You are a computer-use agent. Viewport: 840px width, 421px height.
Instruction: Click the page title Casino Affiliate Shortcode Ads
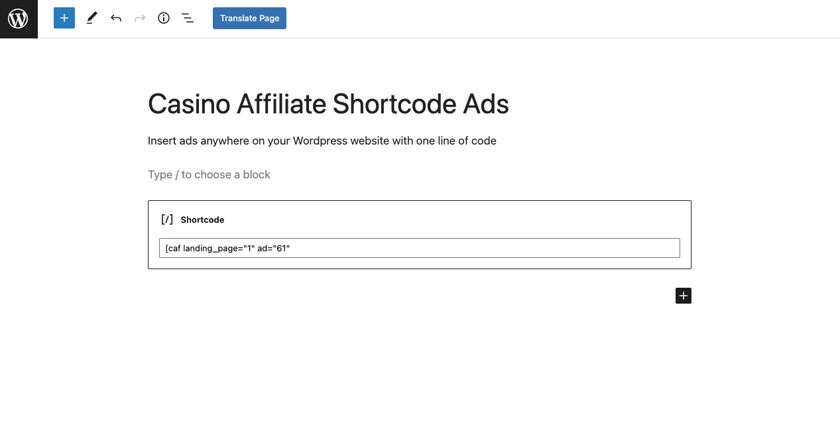click(328, 104)
